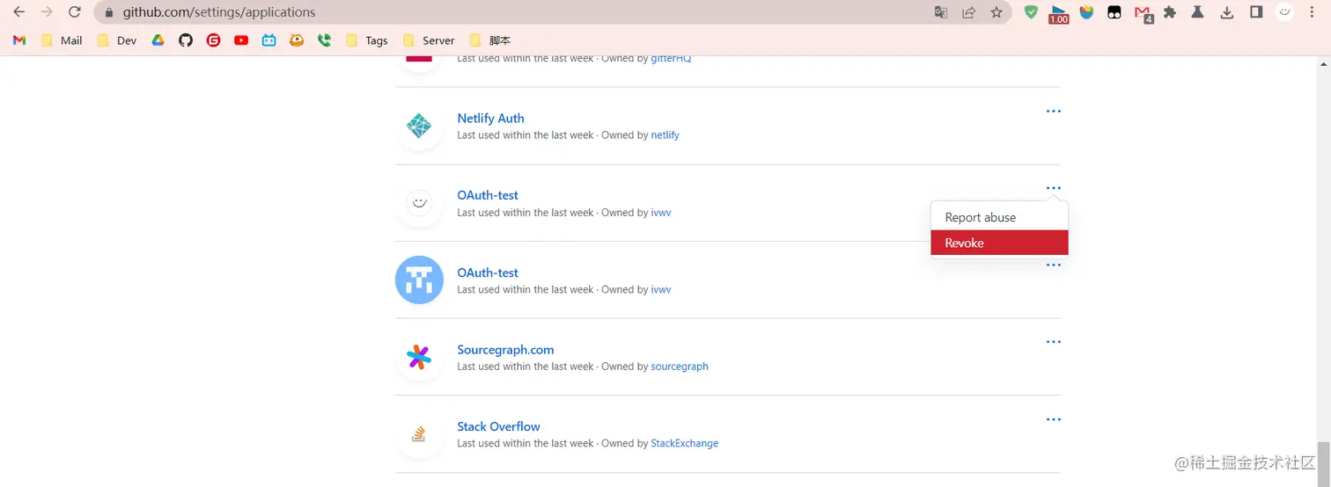This screenshot has width=1331, height=487.
Task: Go back with the browser back arrow
Action: pos(18,12)
